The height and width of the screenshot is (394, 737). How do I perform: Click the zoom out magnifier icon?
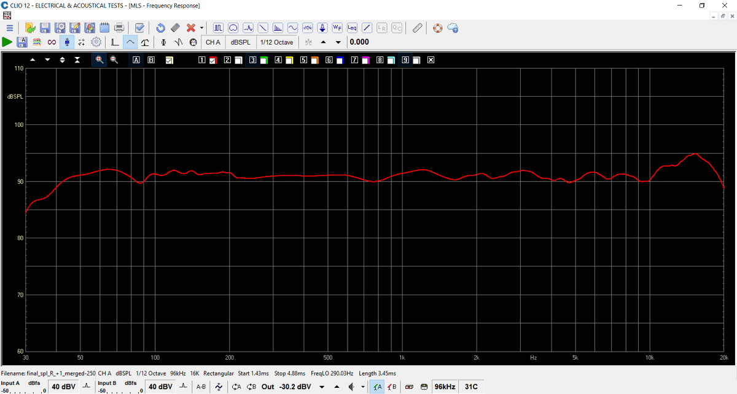(x=114, y=60)
